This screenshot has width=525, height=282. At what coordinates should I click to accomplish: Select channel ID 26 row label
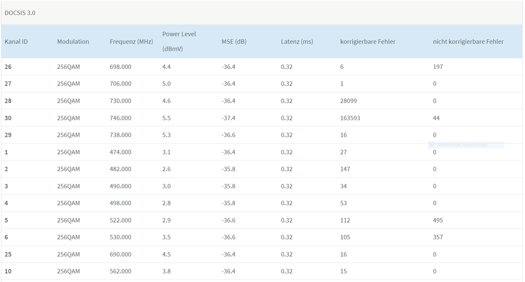(8, 67)
